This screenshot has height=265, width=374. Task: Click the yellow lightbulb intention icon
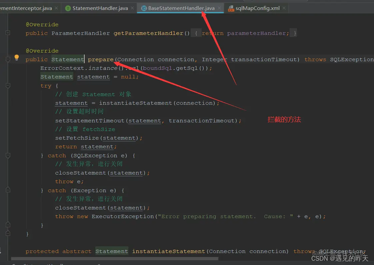tap(16, 58)
